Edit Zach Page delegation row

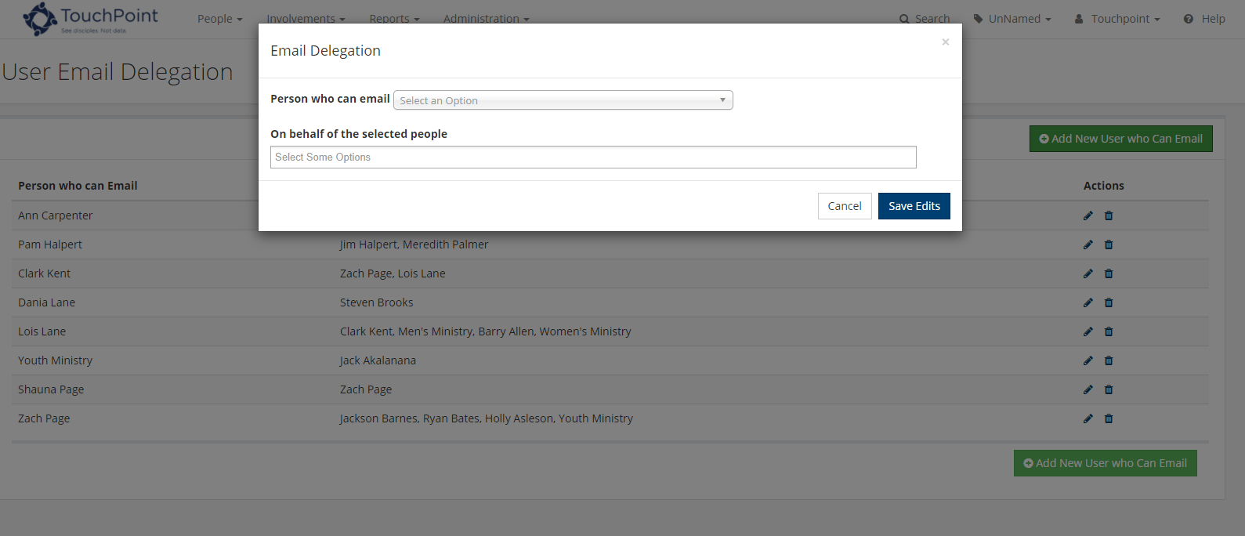tap(1088, 418)
